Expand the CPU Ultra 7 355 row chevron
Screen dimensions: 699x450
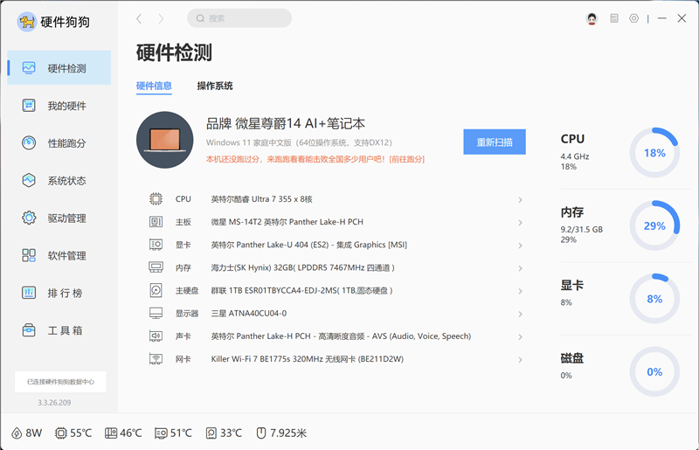point(520,199)
